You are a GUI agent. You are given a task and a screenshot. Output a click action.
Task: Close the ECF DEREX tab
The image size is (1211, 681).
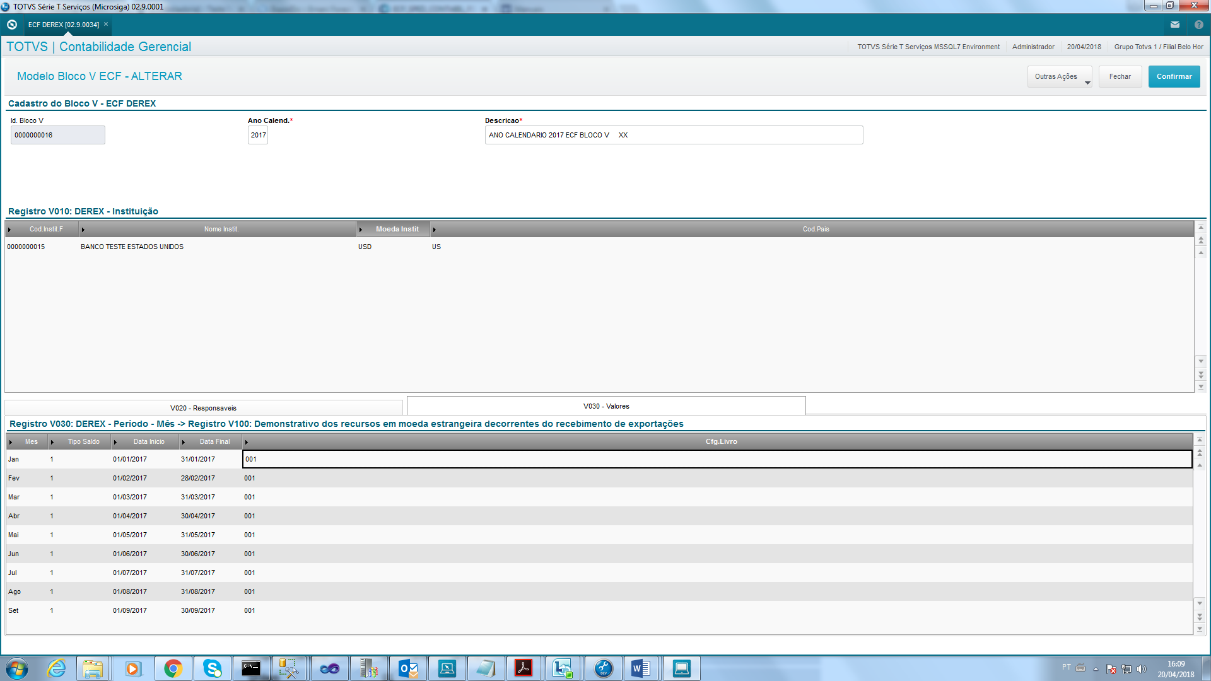[106, 25]
